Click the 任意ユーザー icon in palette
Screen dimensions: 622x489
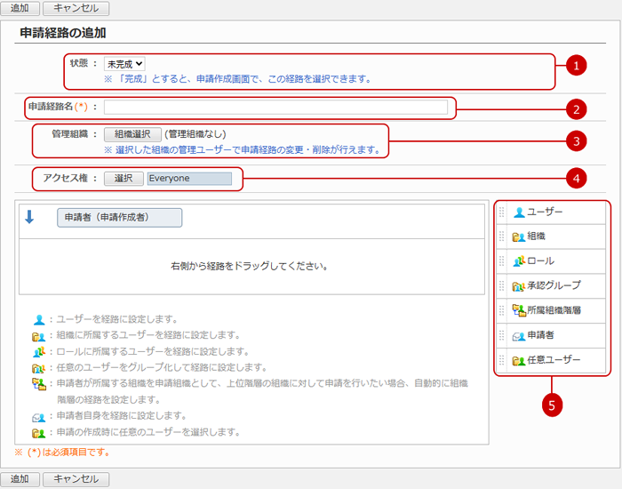pyautogui.click(x=518, y=360)
